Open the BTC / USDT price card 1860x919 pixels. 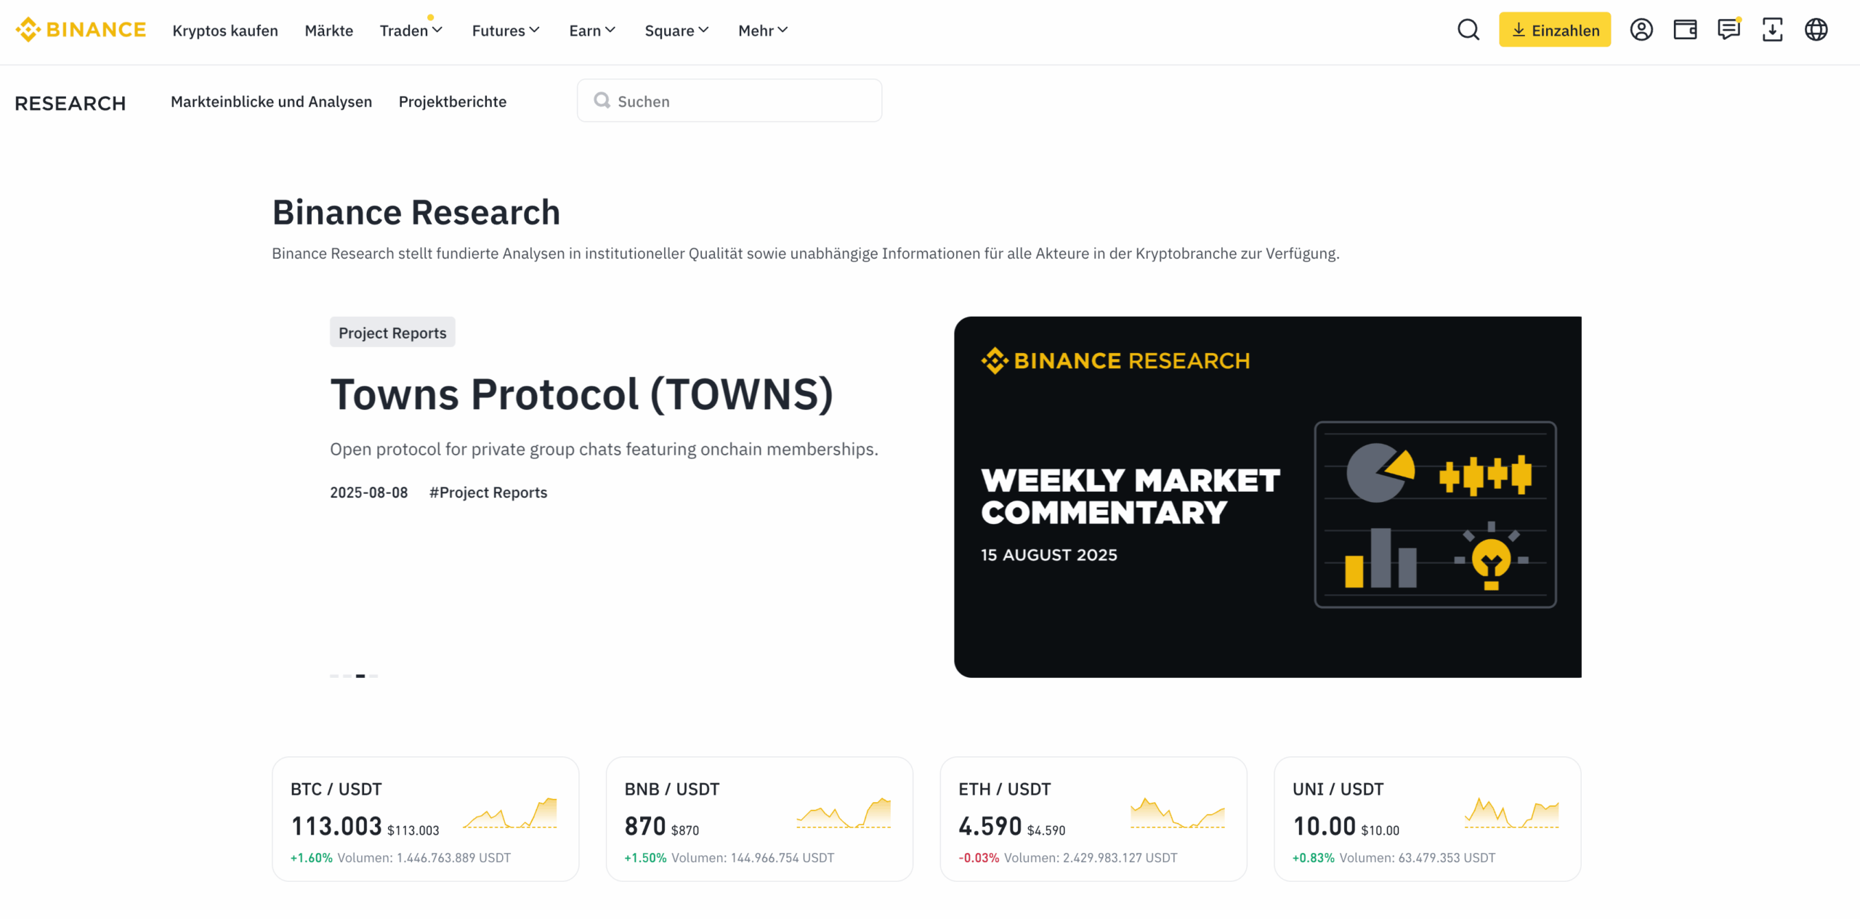click(x=425, y=819)
